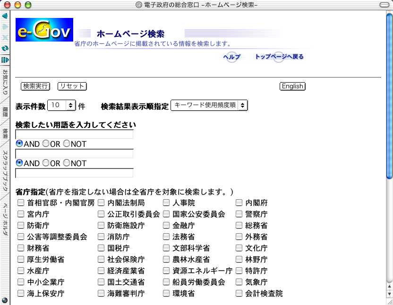Check the 法務省 checkbox
Screen dimensions: 393x305
click(166, 237)
